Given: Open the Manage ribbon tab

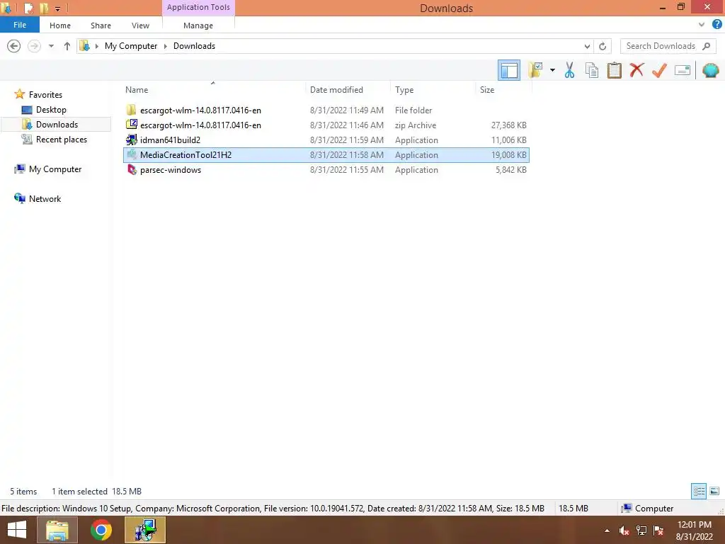Looking at the screenshot, I should coord(198,25).
